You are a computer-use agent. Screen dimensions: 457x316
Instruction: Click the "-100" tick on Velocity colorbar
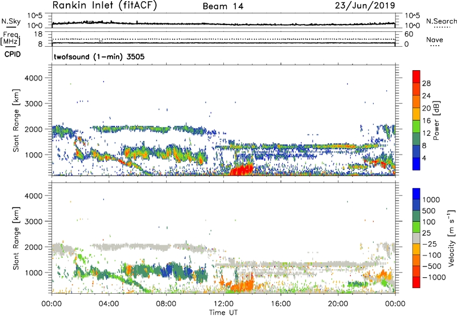[431, 255]
